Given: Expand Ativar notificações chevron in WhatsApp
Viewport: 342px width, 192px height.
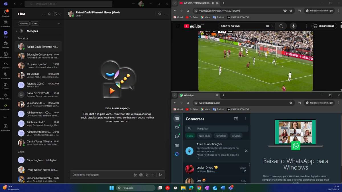Looking at the screenshot, I should [198, 158].
